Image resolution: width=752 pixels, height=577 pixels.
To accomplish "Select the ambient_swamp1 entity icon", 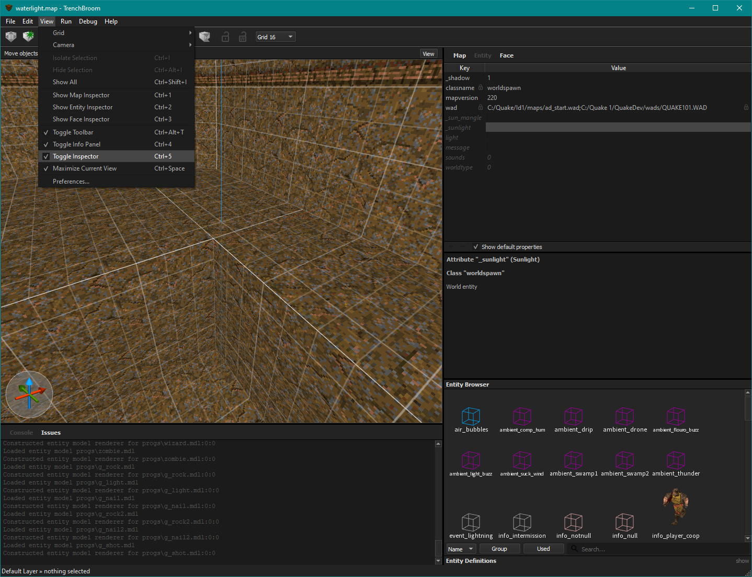I will pos(573,460).
